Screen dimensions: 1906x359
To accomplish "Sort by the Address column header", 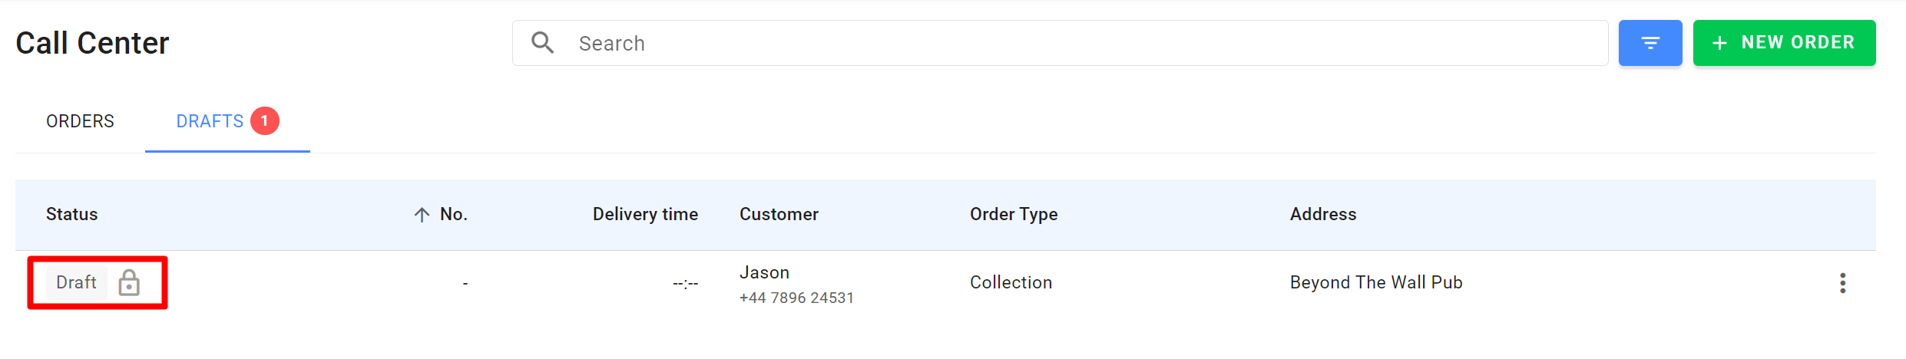I will 1323,215.
